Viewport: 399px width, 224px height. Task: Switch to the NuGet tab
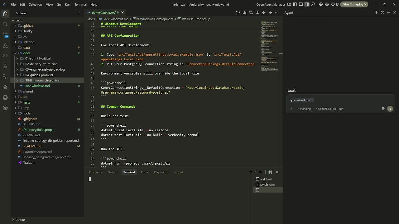[179, 172]
